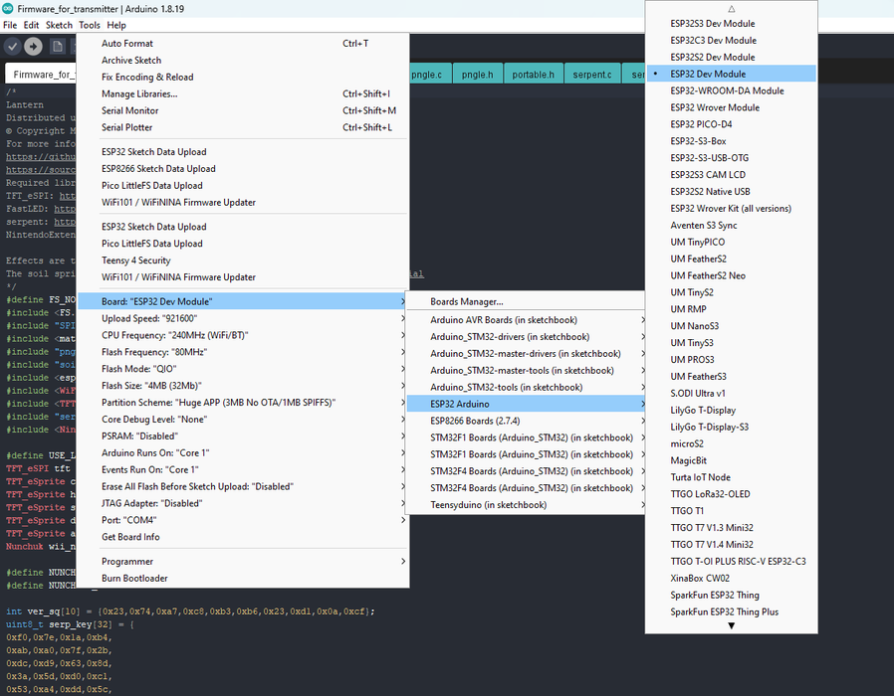Select MagicBit board
The height and width of the screenshot is (696, 894).
tap(731, 460)
